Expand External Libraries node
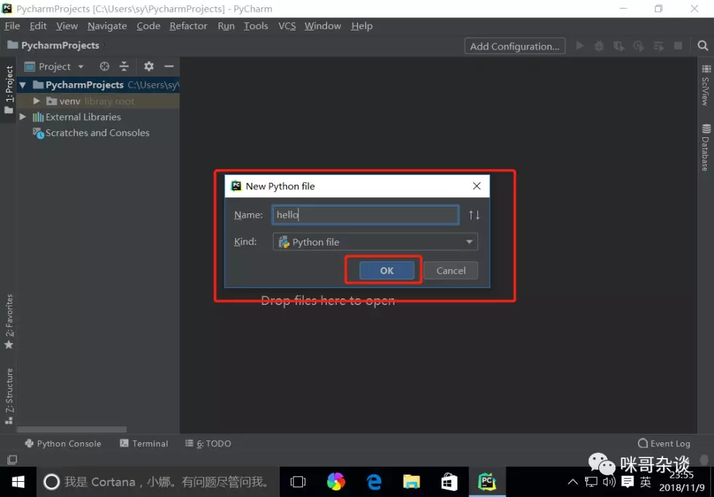Viewport: 714px width, 497px height. 22,117
